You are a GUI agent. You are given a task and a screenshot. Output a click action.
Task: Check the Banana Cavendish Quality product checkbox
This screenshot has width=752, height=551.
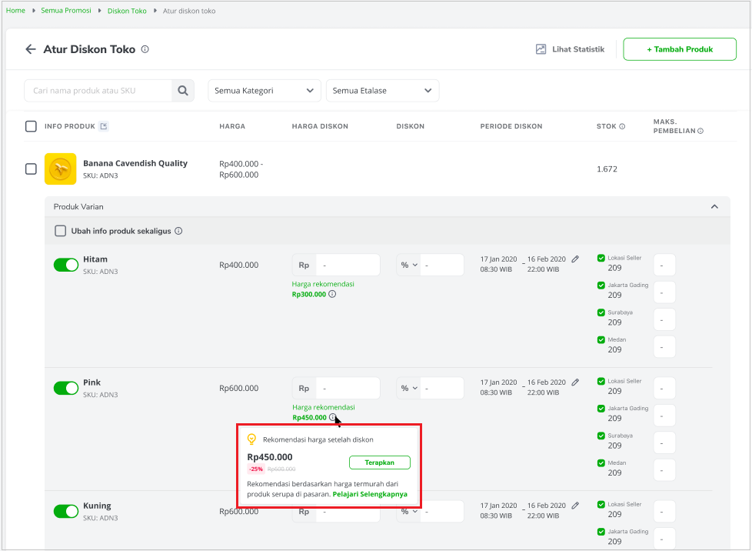point(31,169)
